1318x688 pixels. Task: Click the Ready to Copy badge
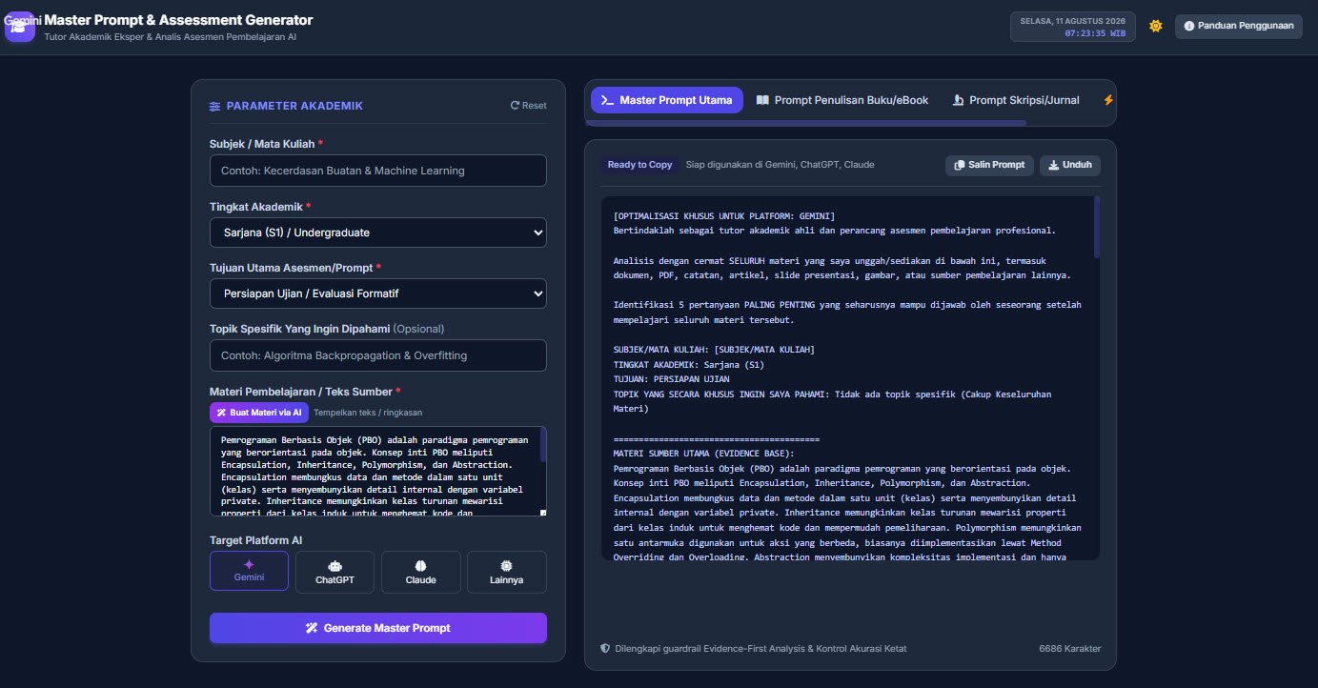[639, 165]
